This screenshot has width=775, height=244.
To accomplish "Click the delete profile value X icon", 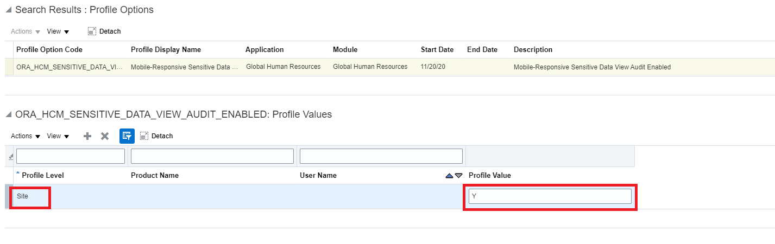I will pyautogui.click(x=105, y=136).
